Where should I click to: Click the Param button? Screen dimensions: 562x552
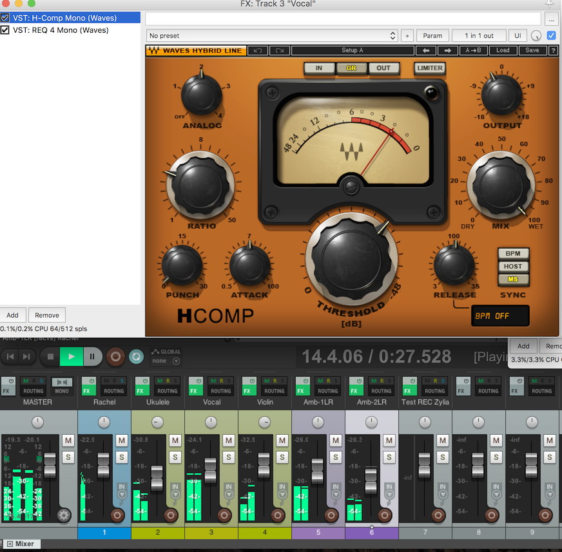click(432, 35)
